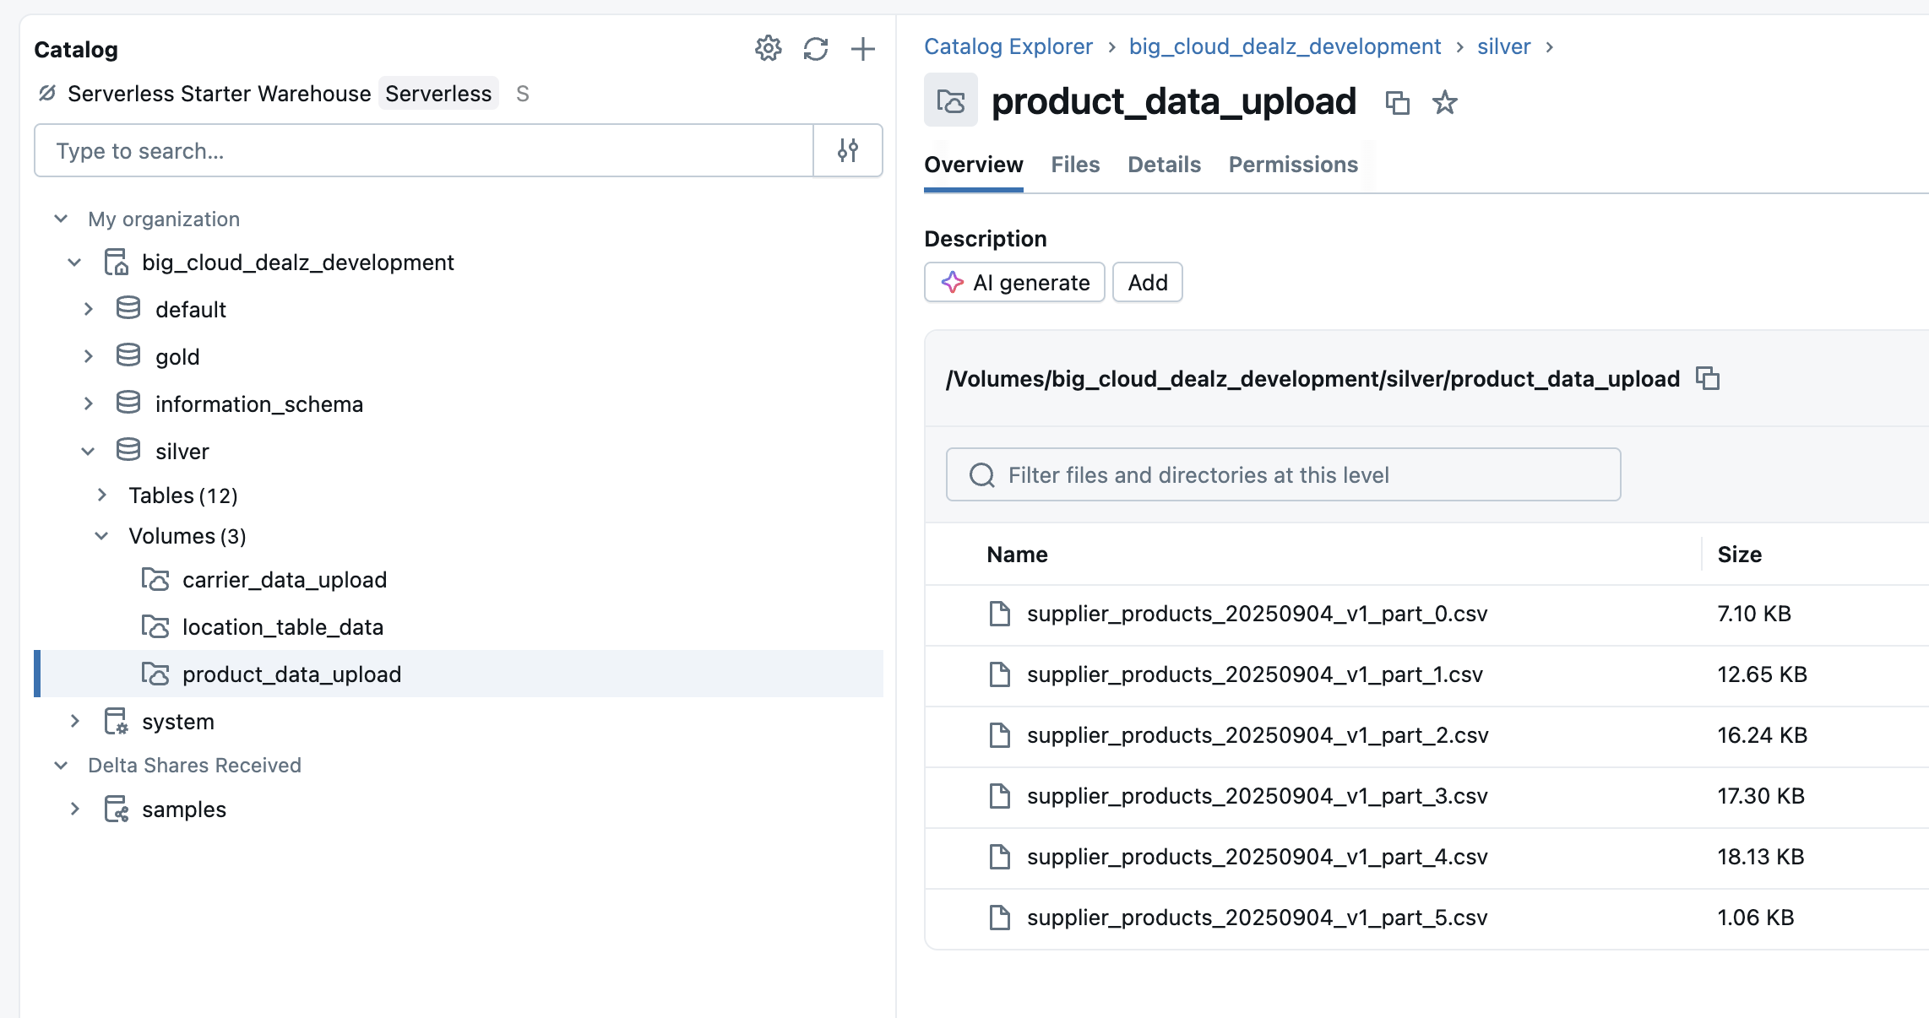
Task: Select carrier_data_upload volume
Action: click(284, 580)
